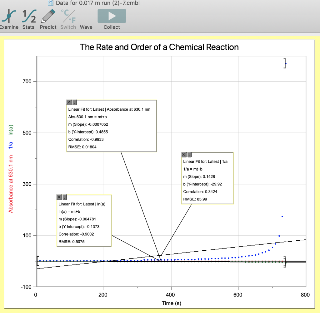Click Absorbance at 630.1 nm axis label
Viewport: 320px width, 313px height.
pos(11,184)
